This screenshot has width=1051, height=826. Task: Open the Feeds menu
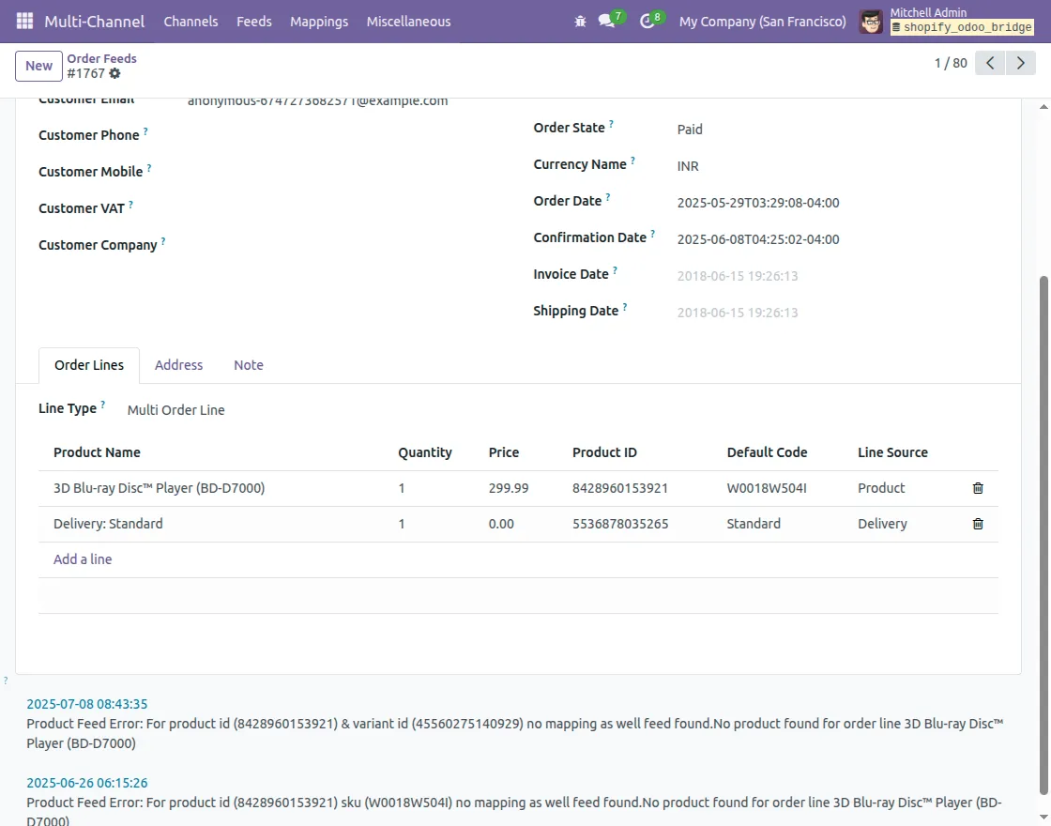(254, 21)
